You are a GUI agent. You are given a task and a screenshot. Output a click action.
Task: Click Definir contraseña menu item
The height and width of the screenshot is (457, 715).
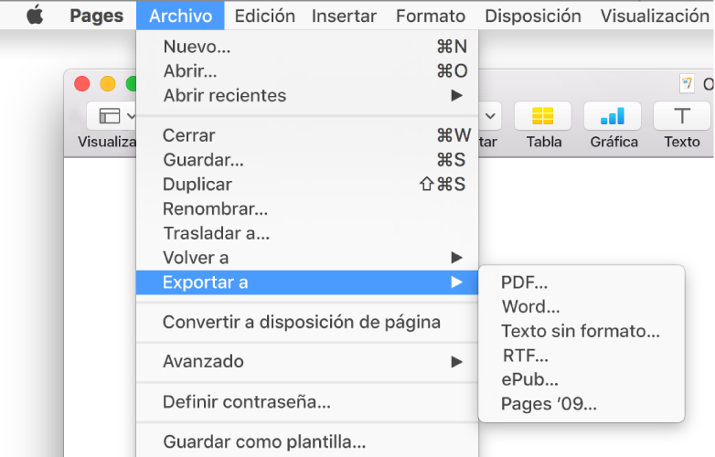click(247, 401)
